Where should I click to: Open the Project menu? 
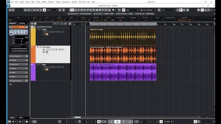pos(21,2)
